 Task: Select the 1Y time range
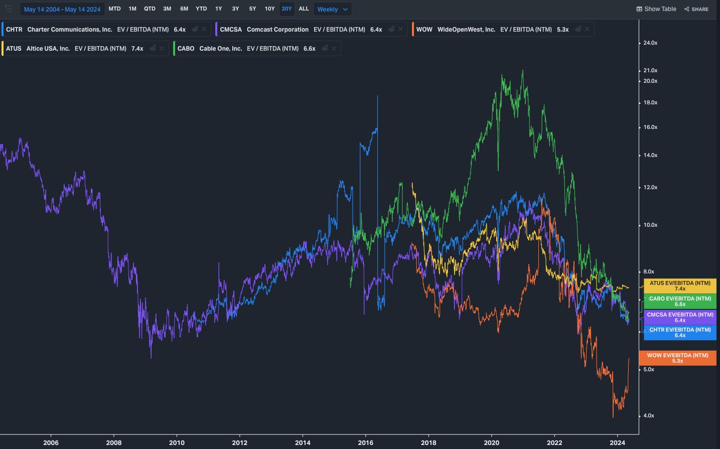coord(218,9)
